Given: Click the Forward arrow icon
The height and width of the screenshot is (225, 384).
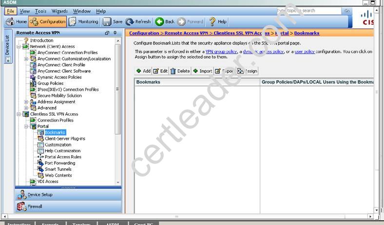Looking at the screenshot, I should click(181, 21).
